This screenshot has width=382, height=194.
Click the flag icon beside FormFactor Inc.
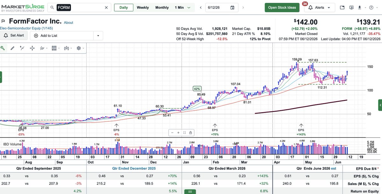coord(3,21)
